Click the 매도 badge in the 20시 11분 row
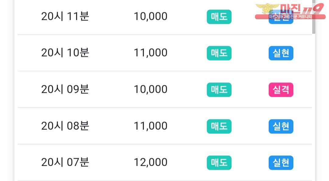This screenshot has height=181, width=329. [x=219, y=17]
